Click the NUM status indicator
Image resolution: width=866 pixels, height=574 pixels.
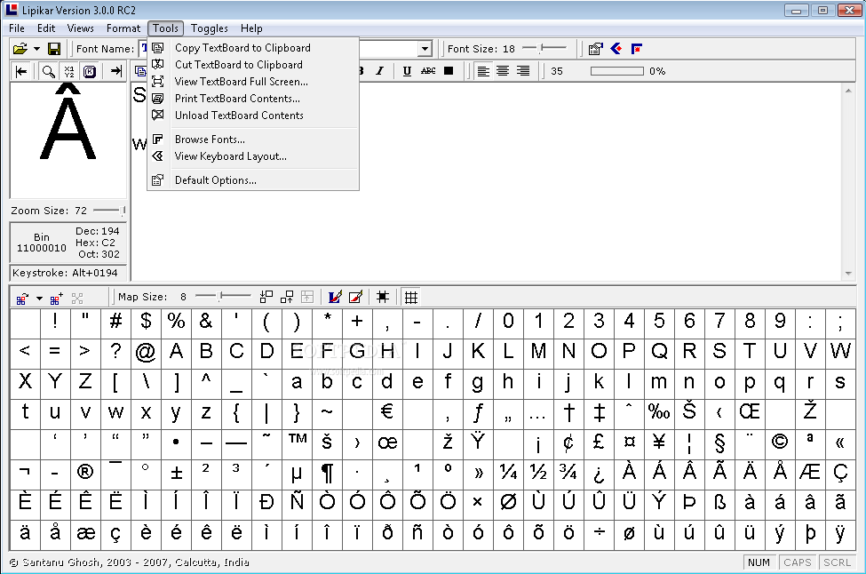[759, 562]
